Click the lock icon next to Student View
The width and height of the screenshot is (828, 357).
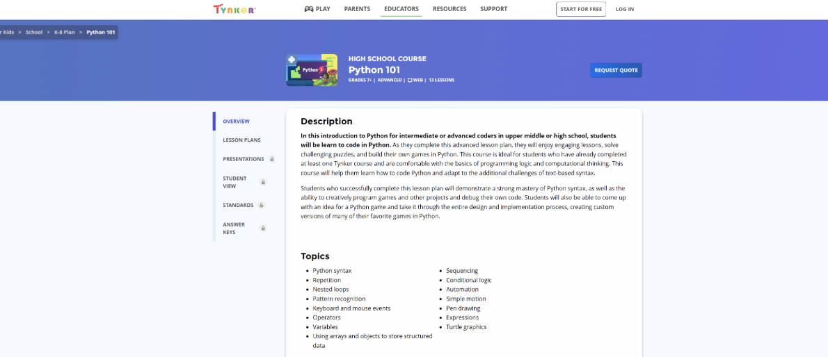coord(263,182)
